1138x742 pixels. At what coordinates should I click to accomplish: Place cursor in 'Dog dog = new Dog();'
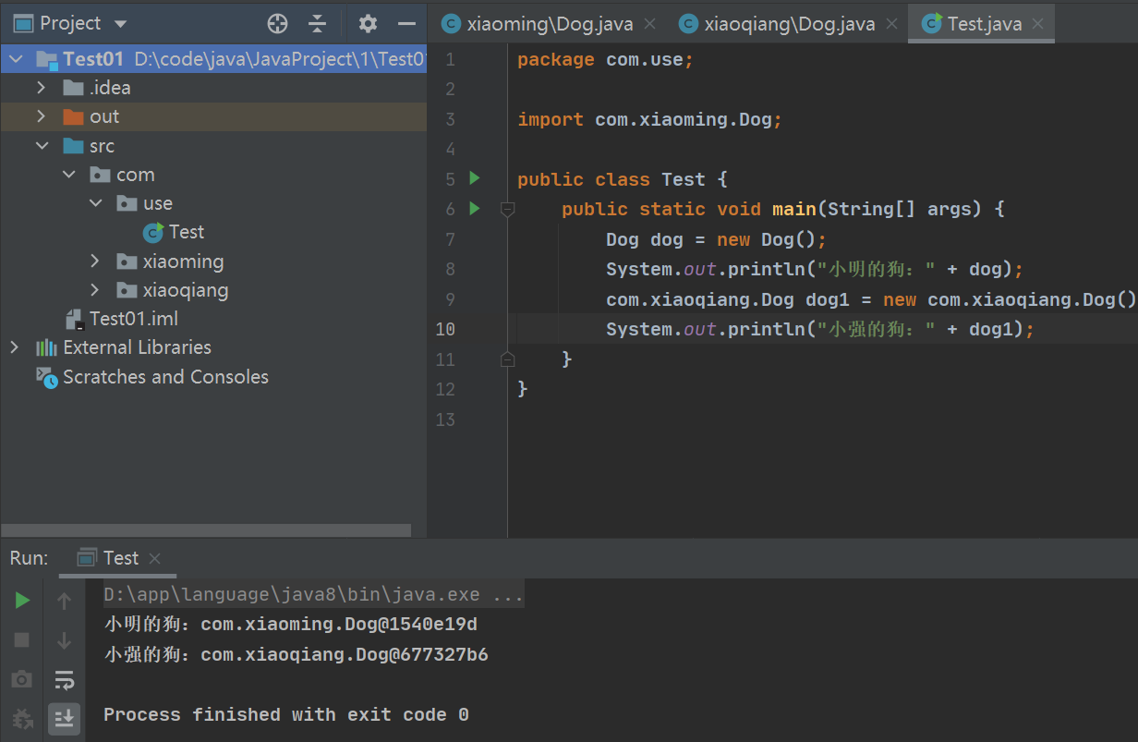coord(716,239)
